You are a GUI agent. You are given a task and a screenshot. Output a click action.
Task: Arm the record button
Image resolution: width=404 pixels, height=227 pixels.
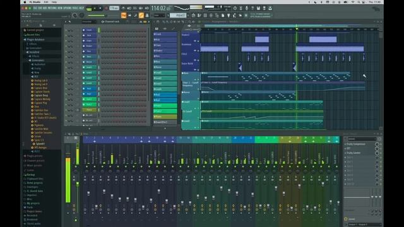(106, 8)
